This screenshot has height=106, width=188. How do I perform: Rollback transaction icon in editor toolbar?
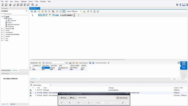coord(61,11)
